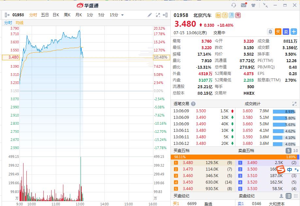Click the 买盘经纪 header
Screen dimensions: 300x206
[182, 196]
